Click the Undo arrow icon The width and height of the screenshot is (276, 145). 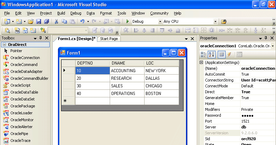(82, 21)
